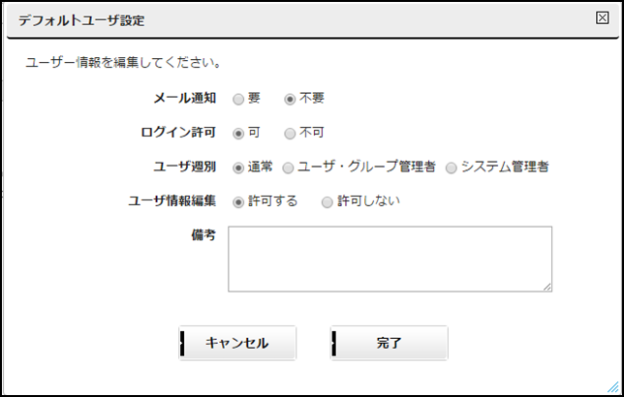624x397 pixels.
Task: Click the 完了 button
Action: (x=390, y=343)
